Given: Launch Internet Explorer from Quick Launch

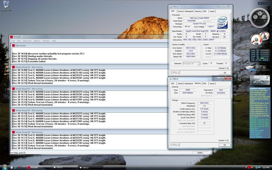Looking at the screenshot, I should pos(15,167).
